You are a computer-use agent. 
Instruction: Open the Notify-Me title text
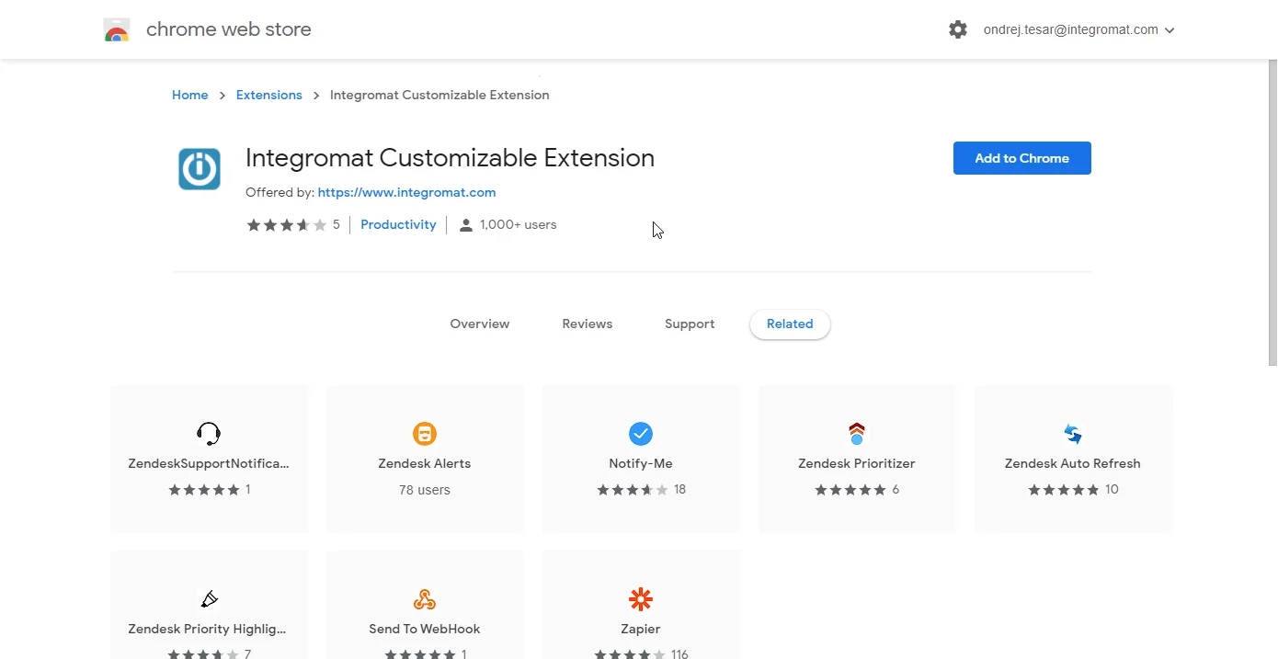tap(641, 463)
